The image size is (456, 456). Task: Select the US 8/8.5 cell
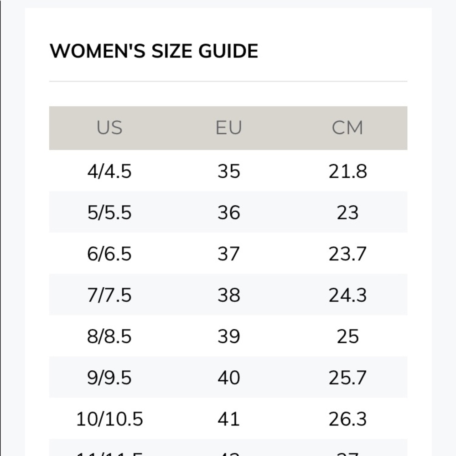(109, 336)
